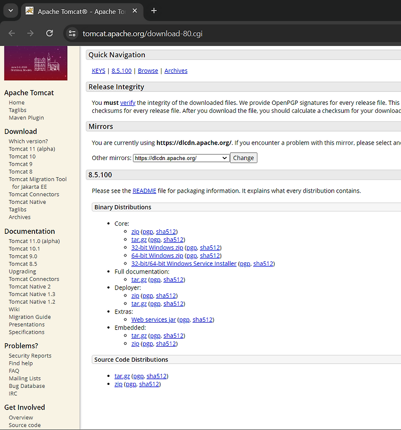Open Security Reports link
Screen dimensions: 401x430
pyautogui.click(x=30, y=356)
